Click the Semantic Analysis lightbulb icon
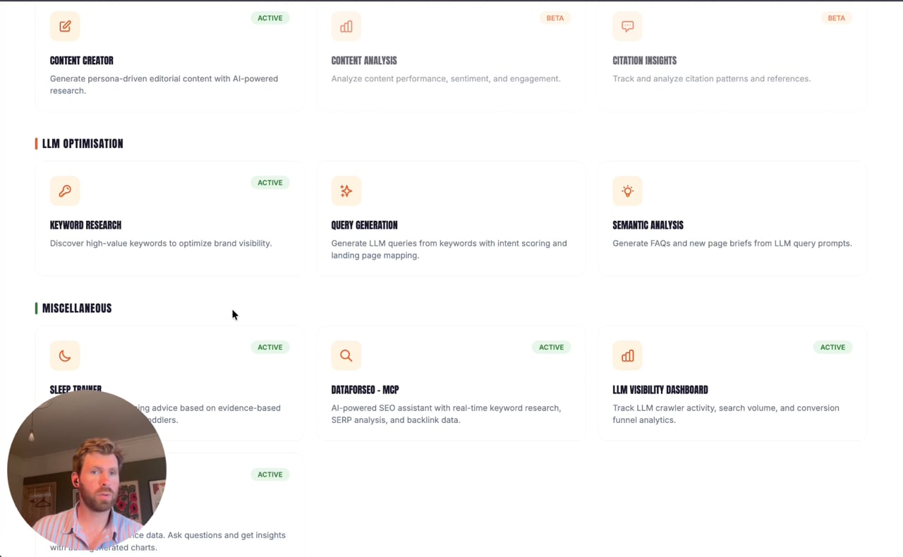The image size is (903, 557). [628, 191]
